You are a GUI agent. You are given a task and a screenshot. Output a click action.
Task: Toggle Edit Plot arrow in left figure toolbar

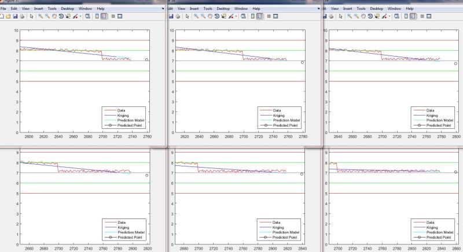tap(32, 16)
